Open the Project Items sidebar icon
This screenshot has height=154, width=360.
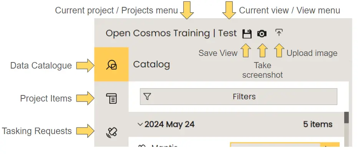click(x=111, y=99)
